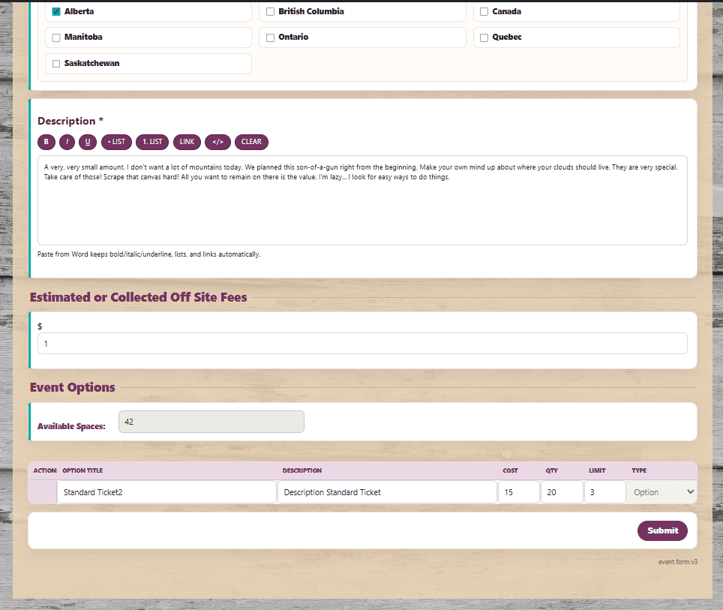Change the Cost field value 15

[519, 492]
